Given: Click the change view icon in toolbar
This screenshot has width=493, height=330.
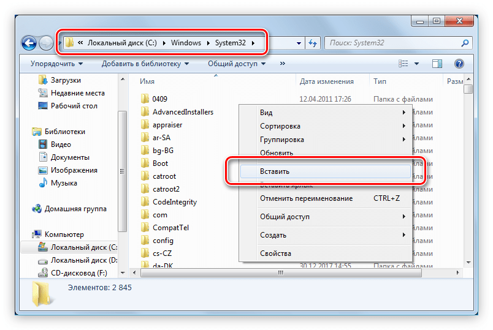Looking at the screenshot, I should pyautogui.click(x=403, y=64).
